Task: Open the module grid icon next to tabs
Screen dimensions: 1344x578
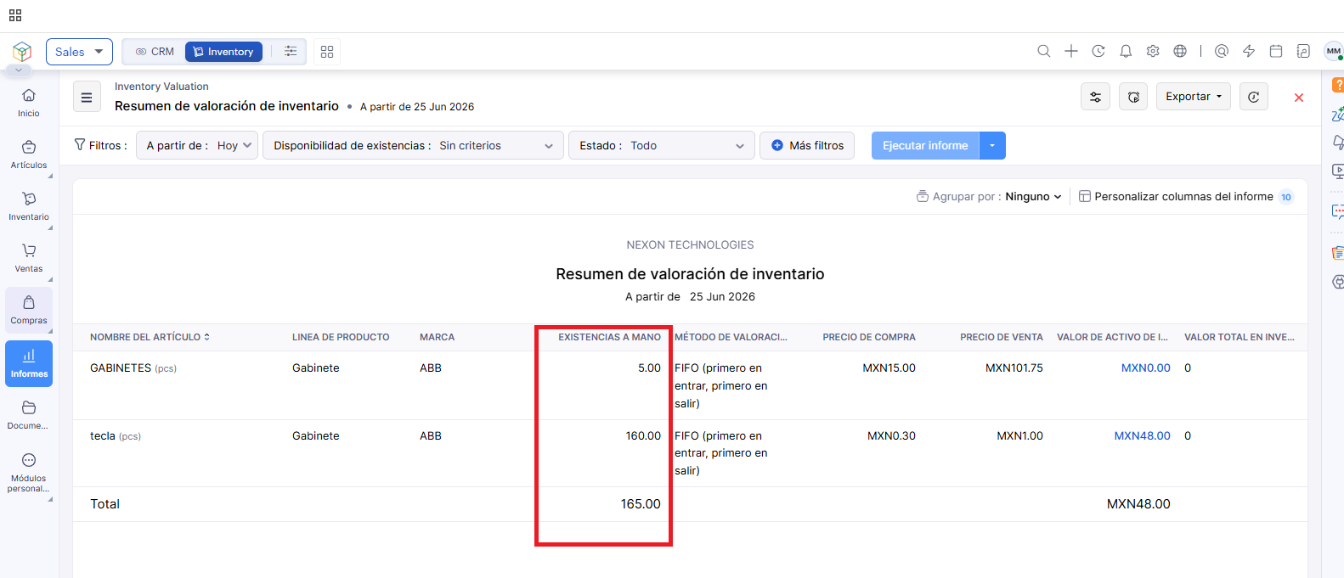Action: click(327, 52)
